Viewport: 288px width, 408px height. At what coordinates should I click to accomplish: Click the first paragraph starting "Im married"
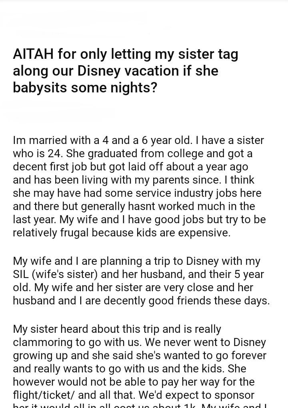click(x=138, y=186)
